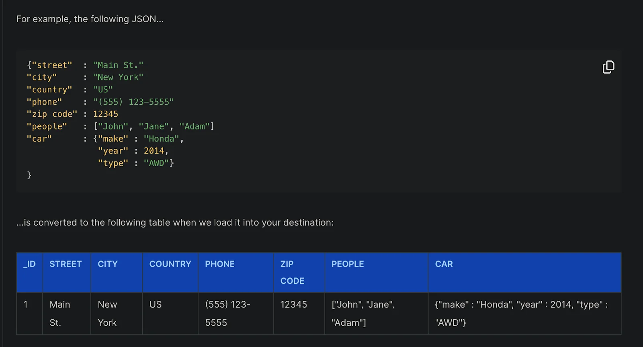This screenshot has width=643, height=347.
Task: Click the people array table cell
Action: (x=362, y=313)
